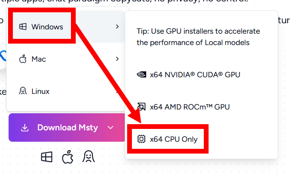Choose x64 CPU Only installer

point(167,139)
